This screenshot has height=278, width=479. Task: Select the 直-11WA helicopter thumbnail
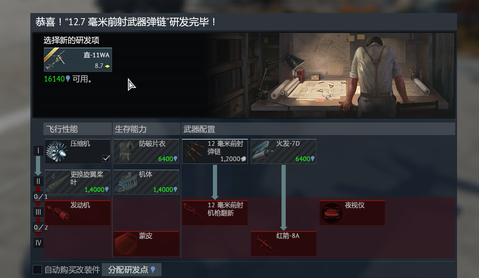[x=78, y=60]
